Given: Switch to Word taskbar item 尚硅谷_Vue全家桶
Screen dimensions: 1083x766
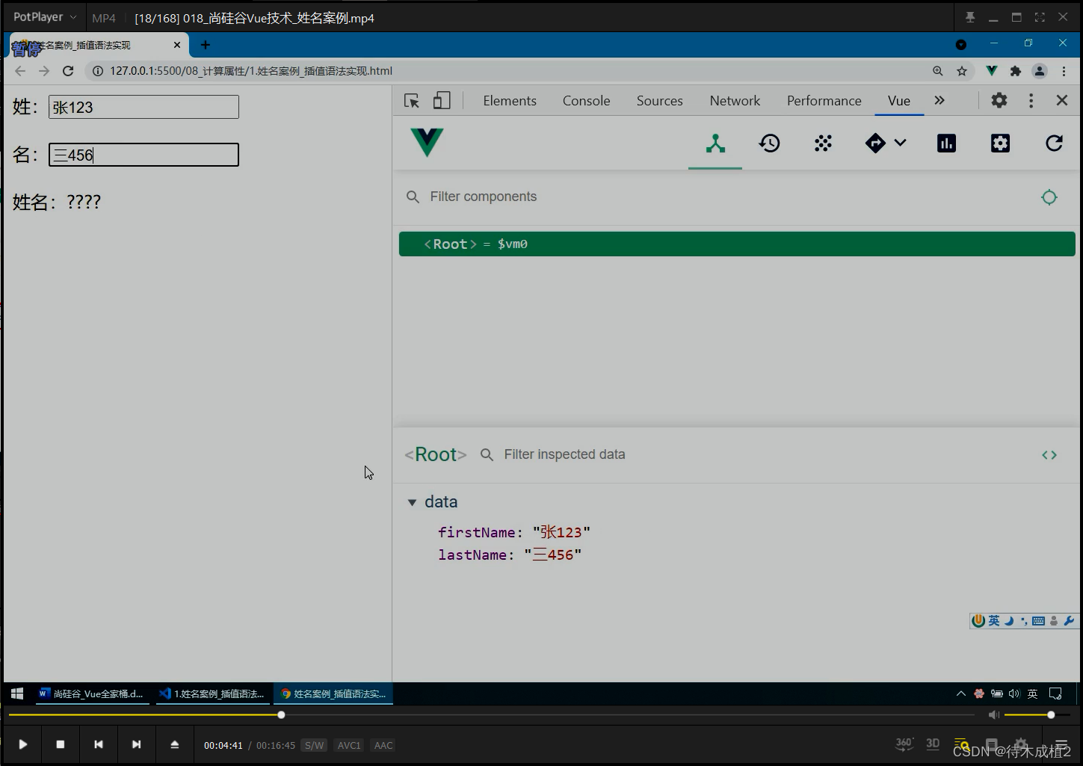Looking at the screenshot, I should [91, 694].
